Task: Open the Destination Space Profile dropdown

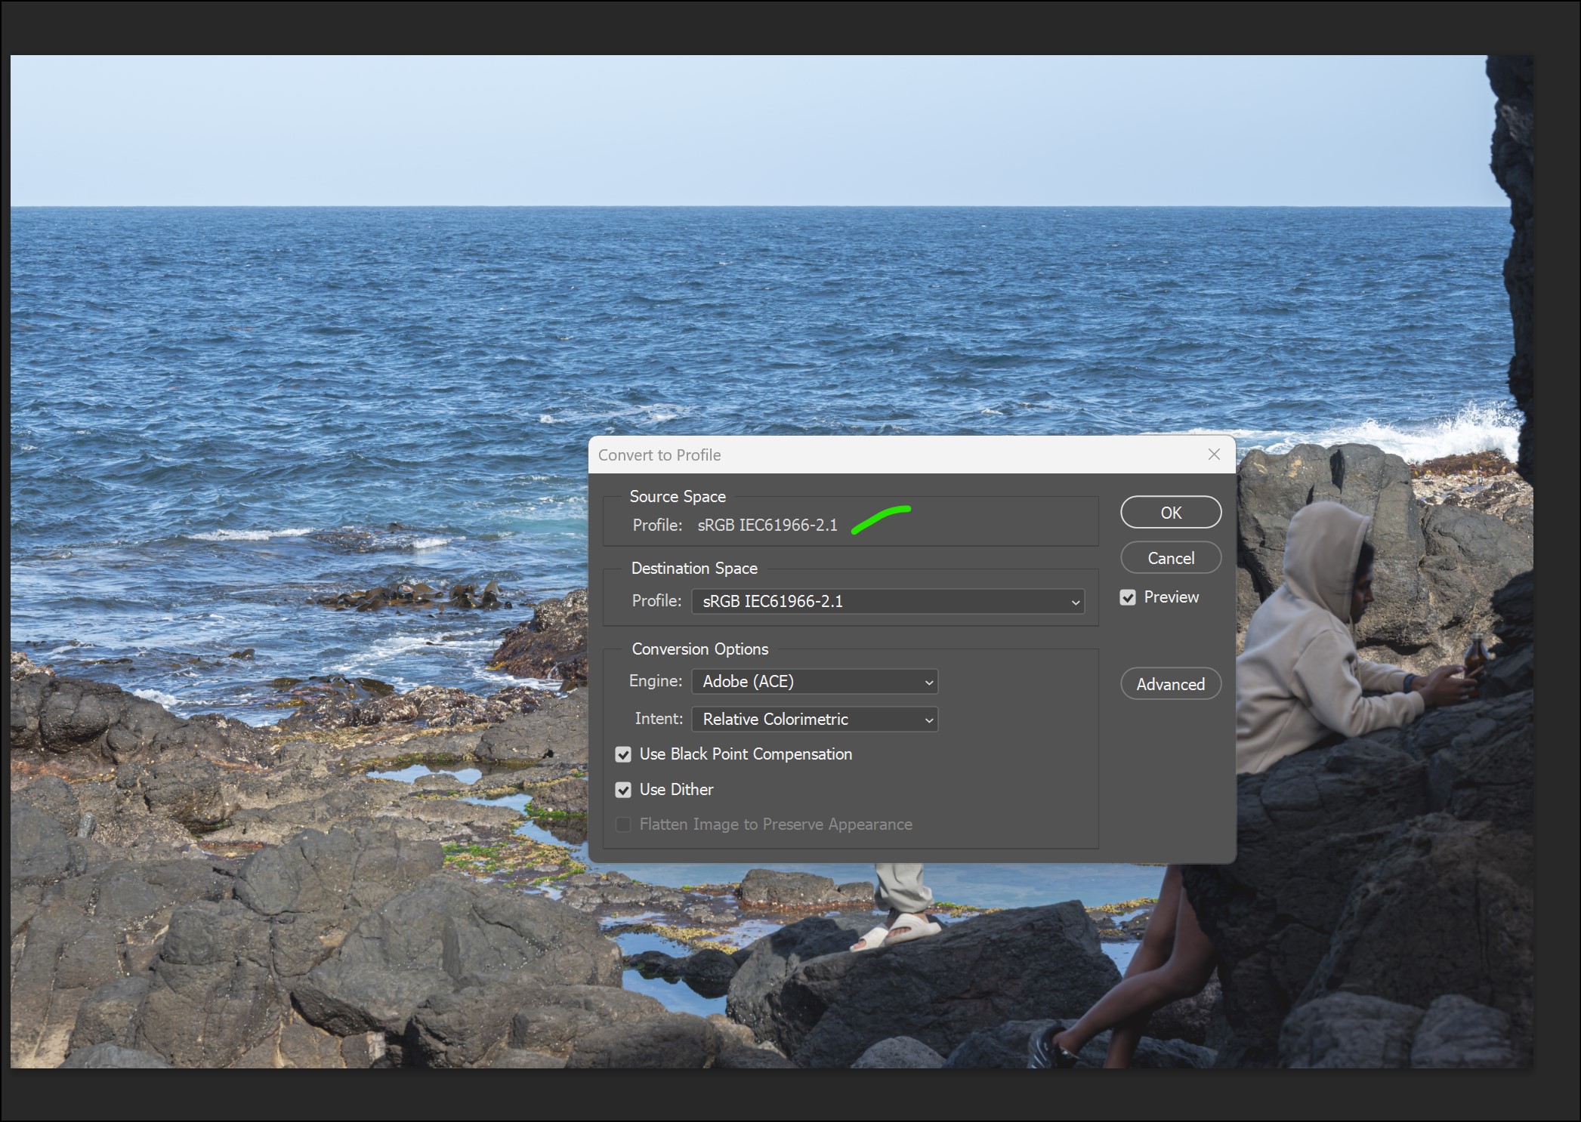Action: (888, 602)
